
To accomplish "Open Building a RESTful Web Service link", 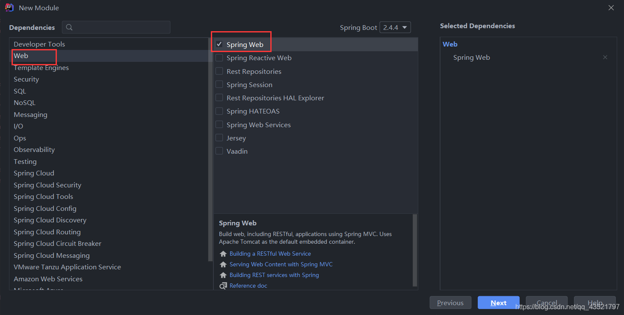I will pyautogui.click(x=270, y=254).
